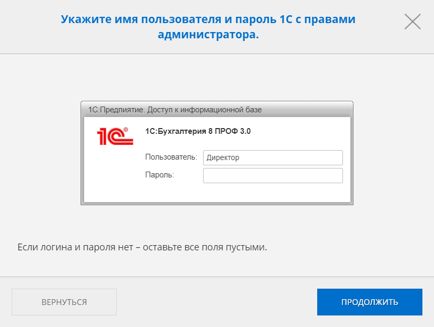Focus the empty Пароль input field
434x327 pixels.
272,175
